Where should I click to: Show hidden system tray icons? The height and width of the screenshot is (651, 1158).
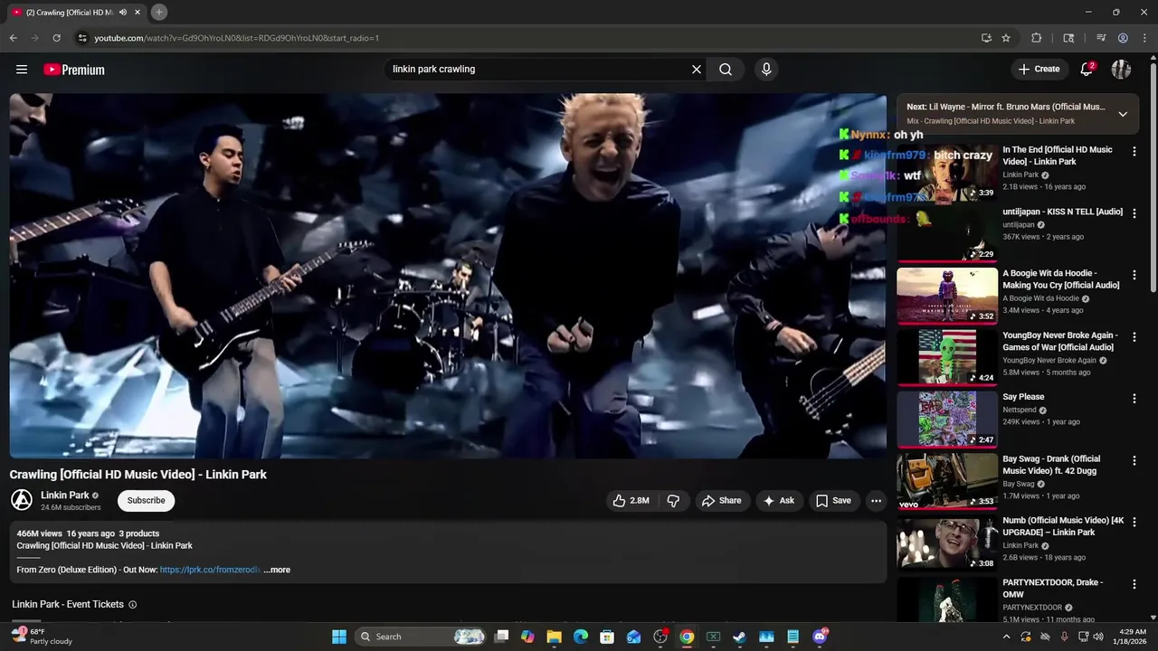1006,637
